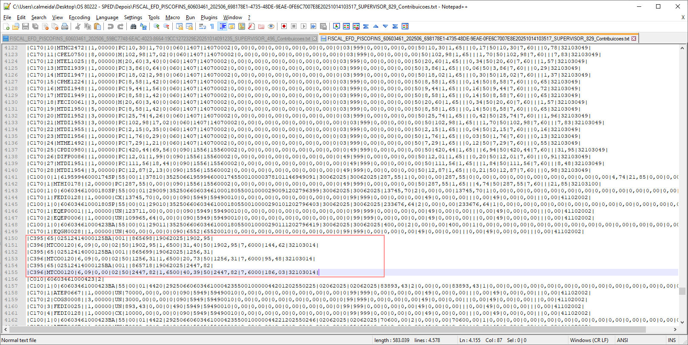Click the horizontal scrollbar right arrow
The height and width of the screenshot is (345, 688).
675,329
